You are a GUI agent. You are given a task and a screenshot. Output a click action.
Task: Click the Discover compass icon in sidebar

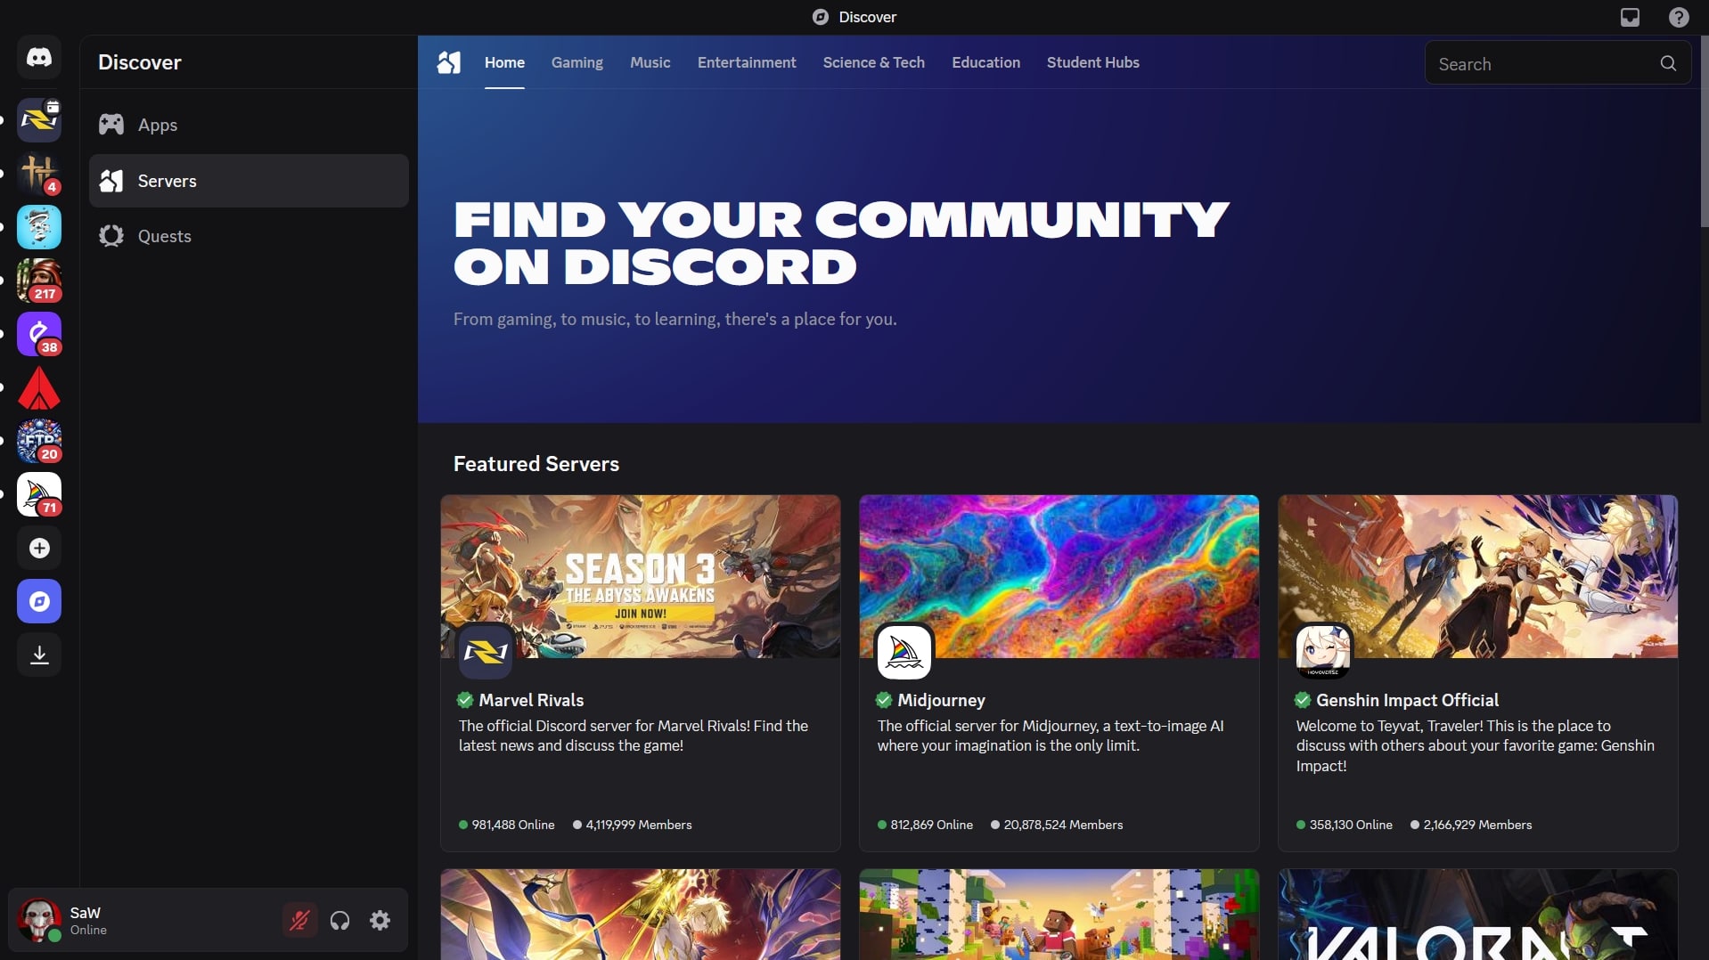[39, 601]
